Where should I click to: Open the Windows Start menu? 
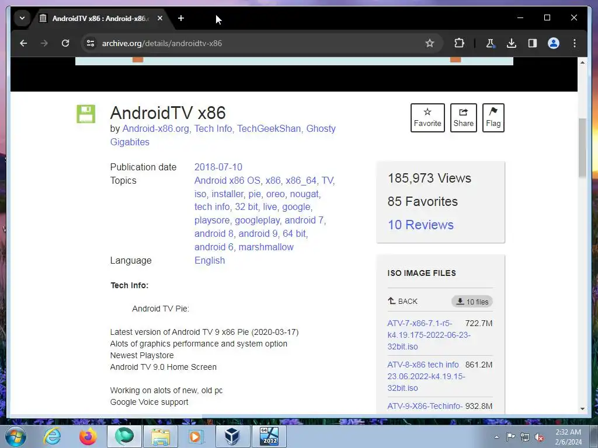click(16, 436)
